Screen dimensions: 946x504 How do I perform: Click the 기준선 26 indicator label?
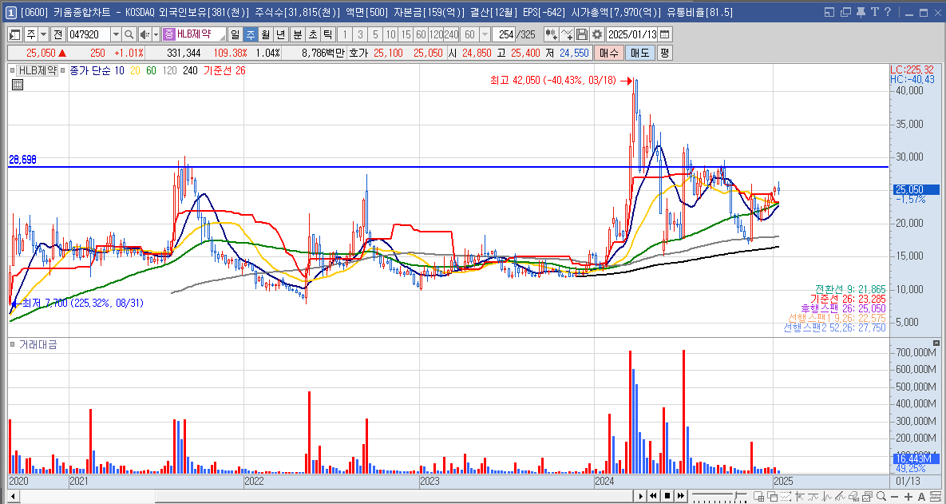coord(224,70)
